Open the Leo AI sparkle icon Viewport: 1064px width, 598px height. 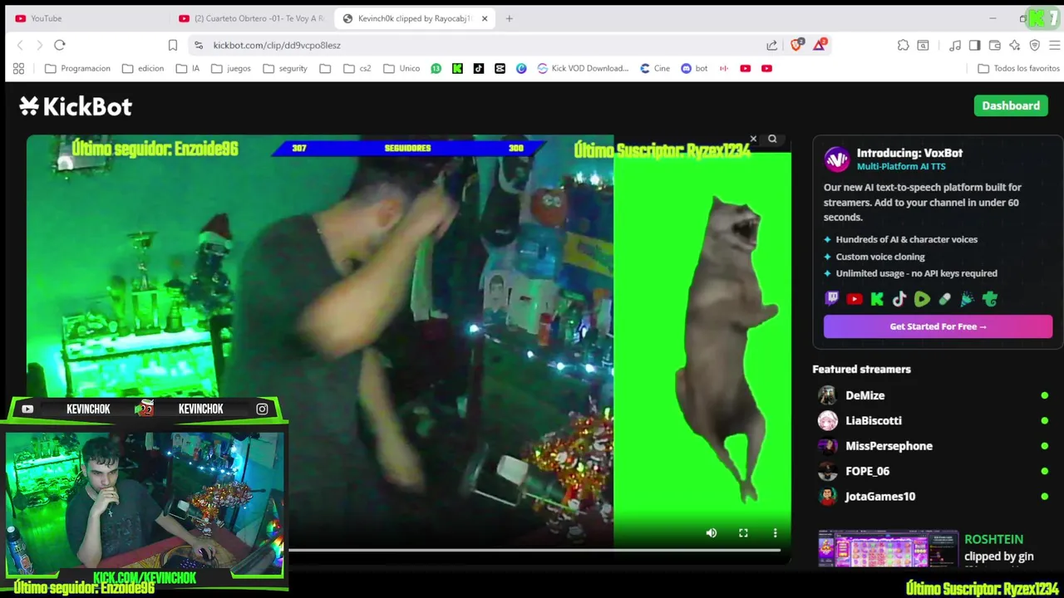tap(1015, 45)
